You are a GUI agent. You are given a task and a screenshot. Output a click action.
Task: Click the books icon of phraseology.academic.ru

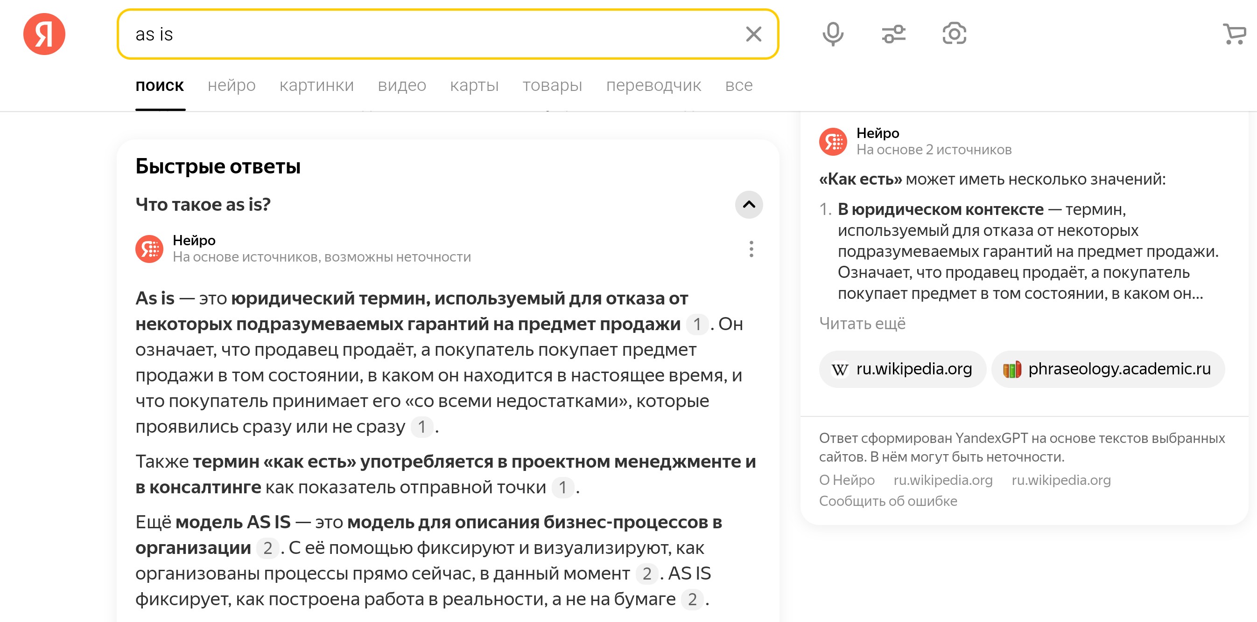pos(1011,369)
